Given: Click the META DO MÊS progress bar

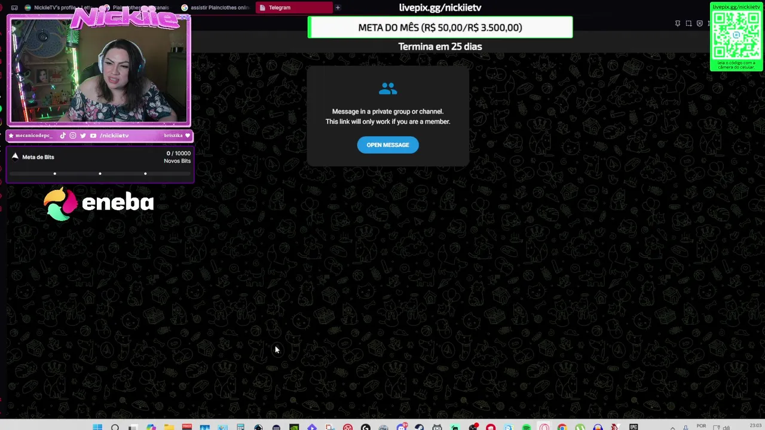Looking at the screenshot, I should point(440,27).
